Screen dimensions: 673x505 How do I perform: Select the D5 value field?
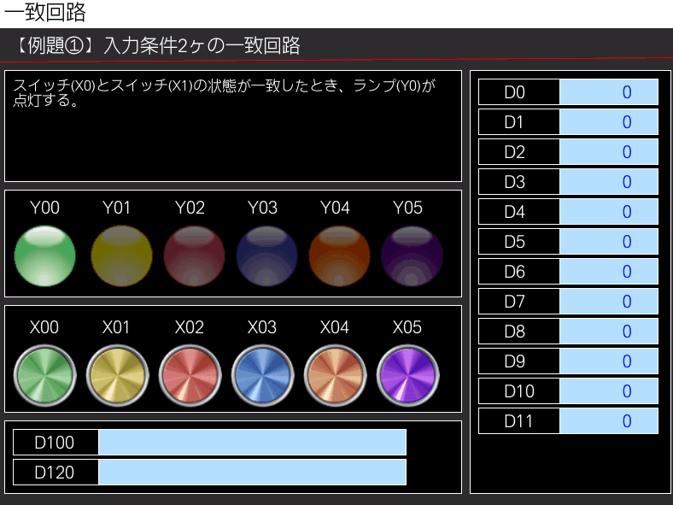(x=609, y=241)
